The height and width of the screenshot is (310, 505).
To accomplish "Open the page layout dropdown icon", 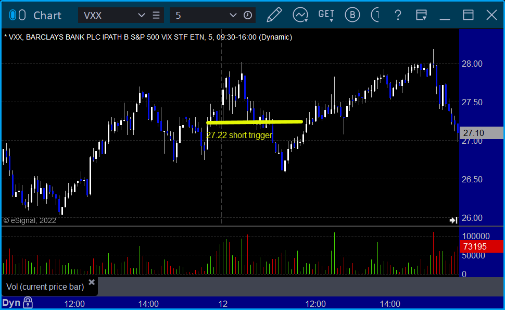I will (x=421, y=15).
